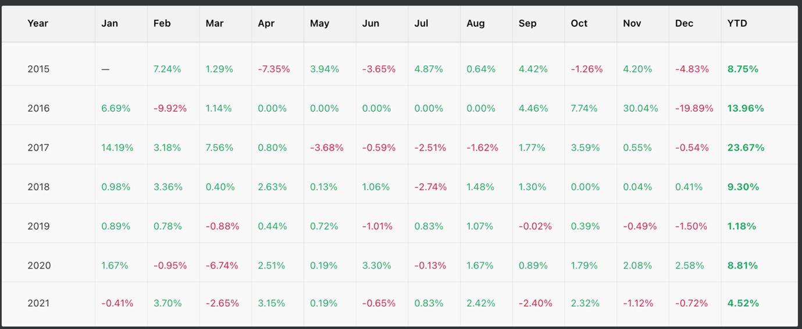Select the -6.74% March 2020 value
This screenshot has height=329, width=802.
coord(222,266)
